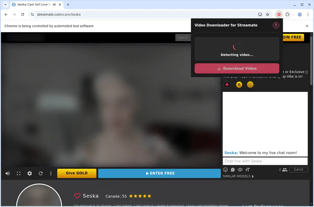This screenshot has width=314, height=207.
Task: Open a new browser tab
Action: coord(68,5)
